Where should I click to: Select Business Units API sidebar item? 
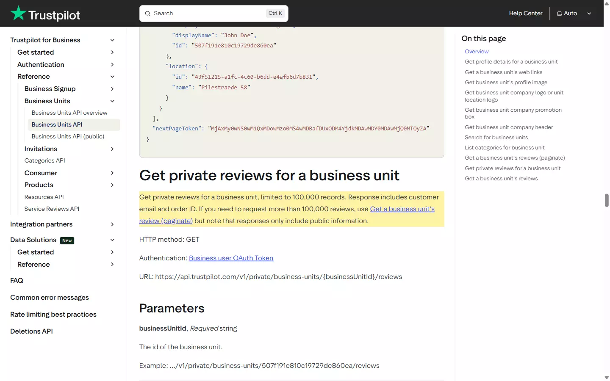[x=74, y=124]
